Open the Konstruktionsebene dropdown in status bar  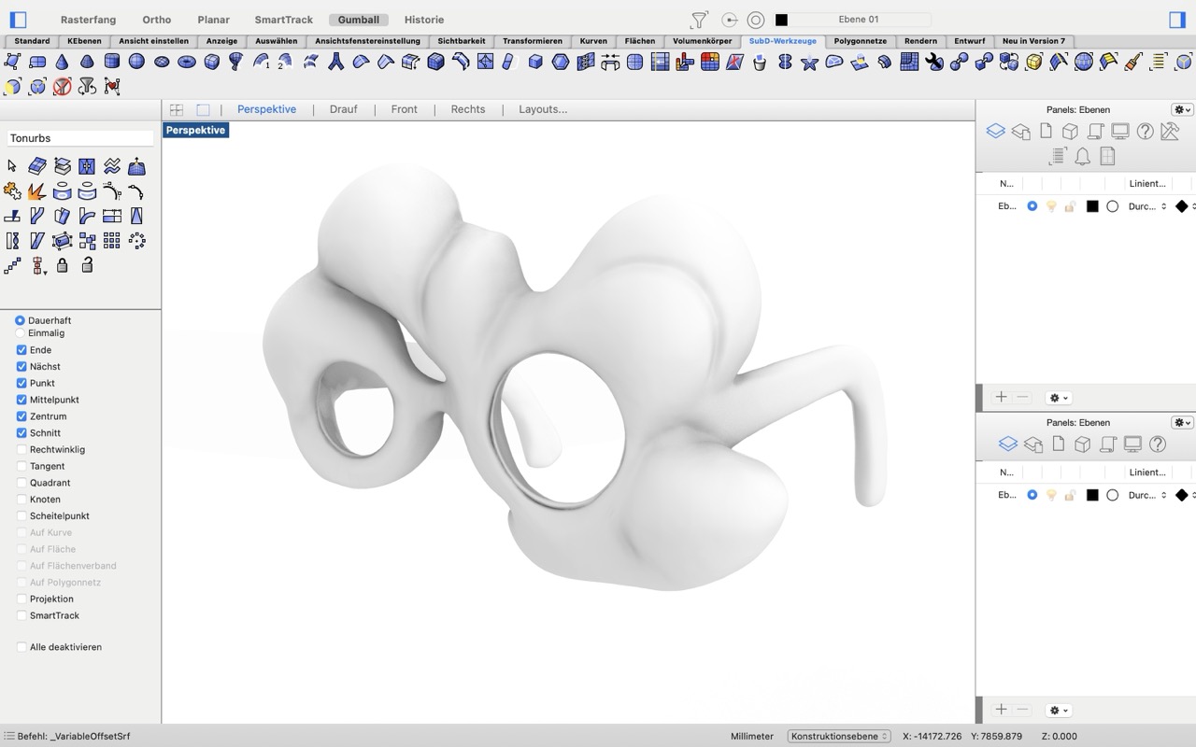[x=838, y=736]
